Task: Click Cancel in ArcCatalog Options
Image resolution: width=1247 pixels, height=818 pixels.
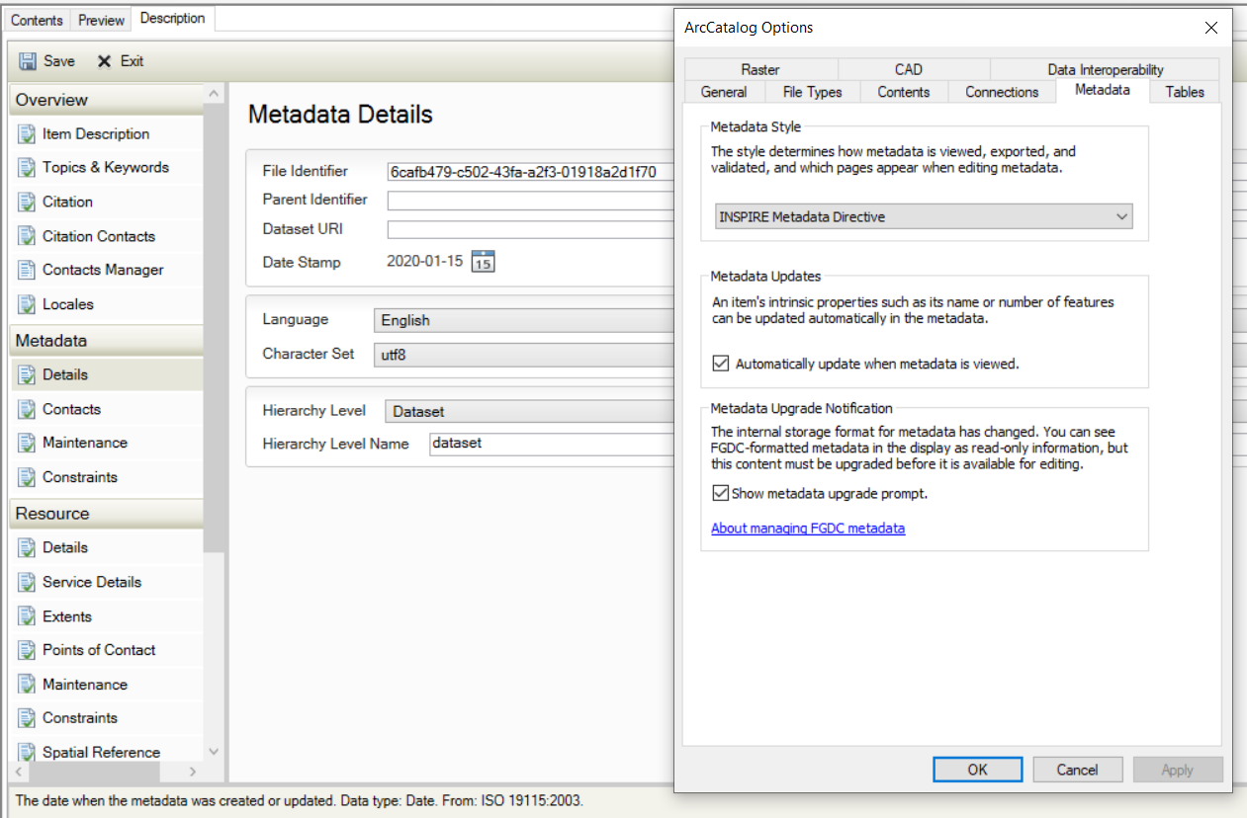Action: (x=1078, y=770)
